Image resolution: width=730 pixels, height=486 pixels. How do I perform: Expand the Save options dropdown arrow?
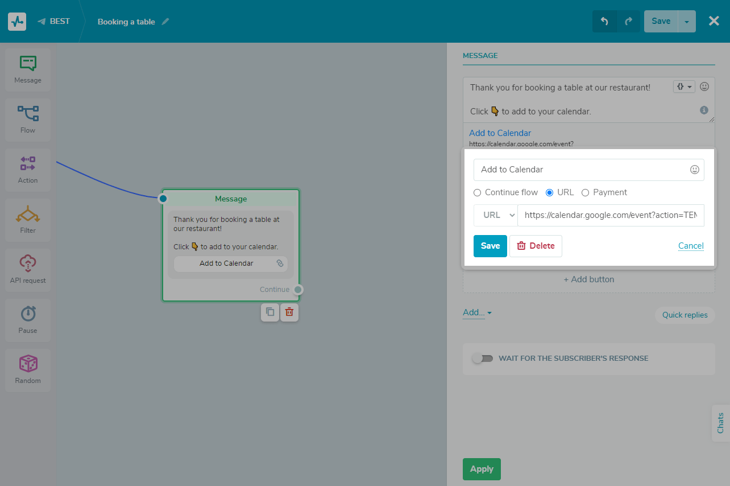click(687, 22)
